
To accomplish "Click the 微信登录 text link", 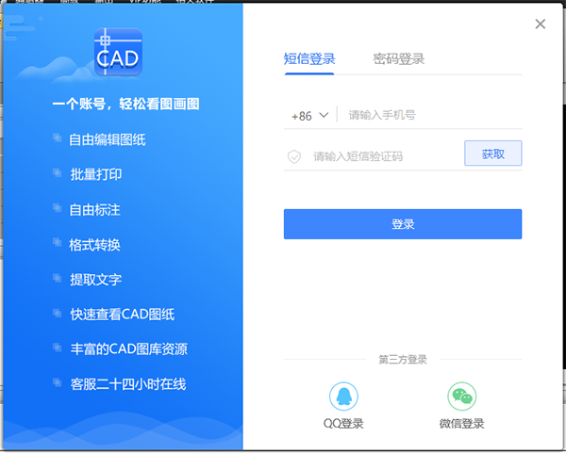I will coord(461,424).
